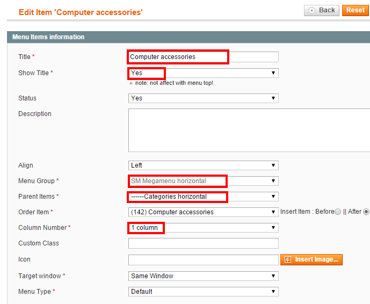
Task: Open the Menu Type dropdown
Action: (x=204, y=292)
